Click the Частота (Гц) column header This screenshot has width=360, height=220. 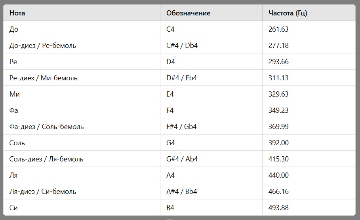point(309,13)
